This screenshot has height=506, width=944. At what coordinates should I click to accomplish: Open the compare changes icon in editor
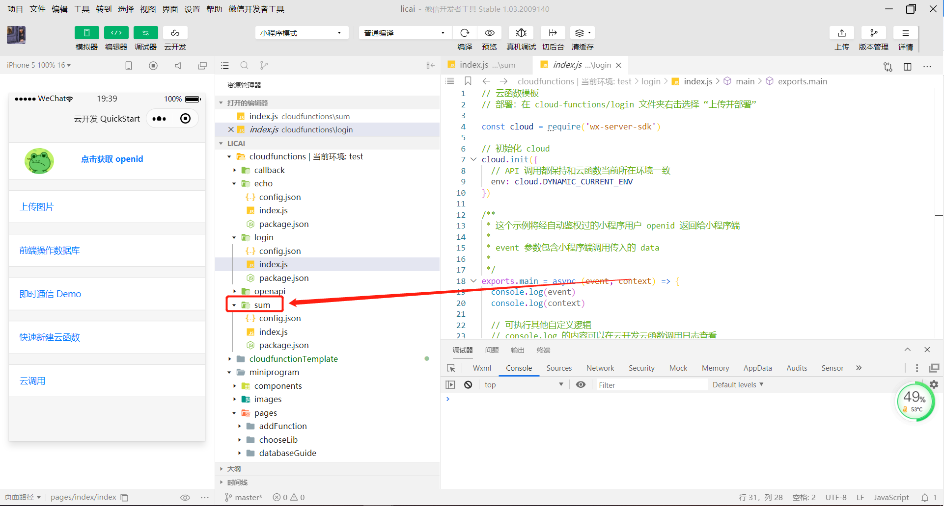point(888,67)
